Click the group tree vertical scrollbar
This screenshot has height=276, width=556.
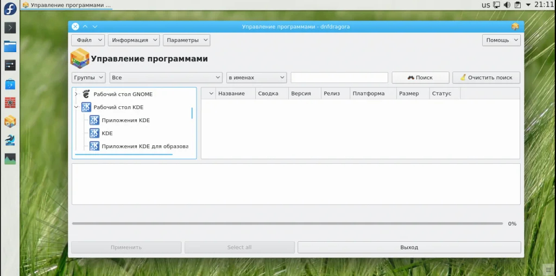coord(192,113)
